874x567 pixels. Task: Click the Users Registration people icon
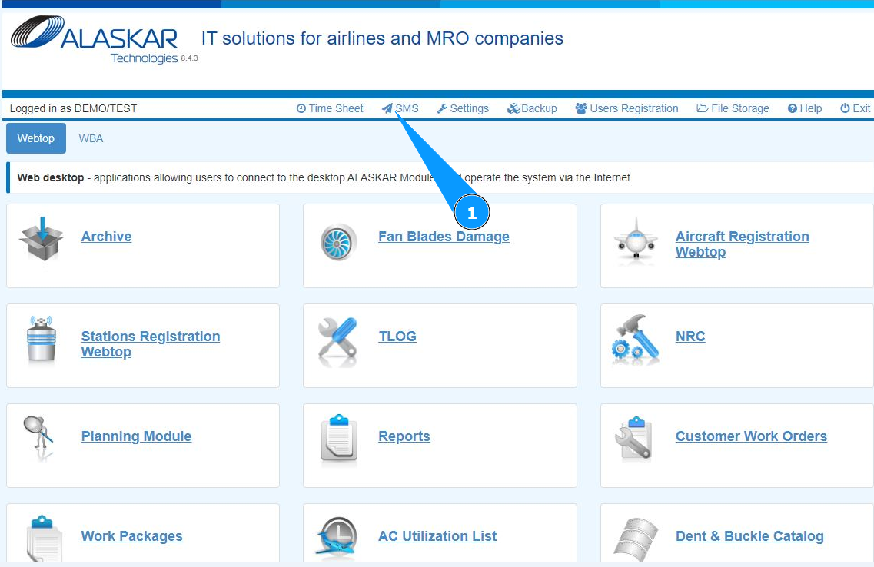pyautogui.click(x=581, y=108)
